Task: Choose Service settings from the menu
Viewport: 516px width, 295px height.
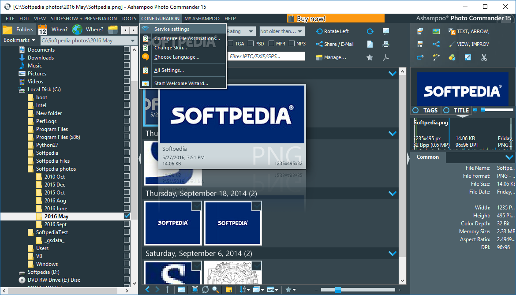Action: click(x=183, y=29)
